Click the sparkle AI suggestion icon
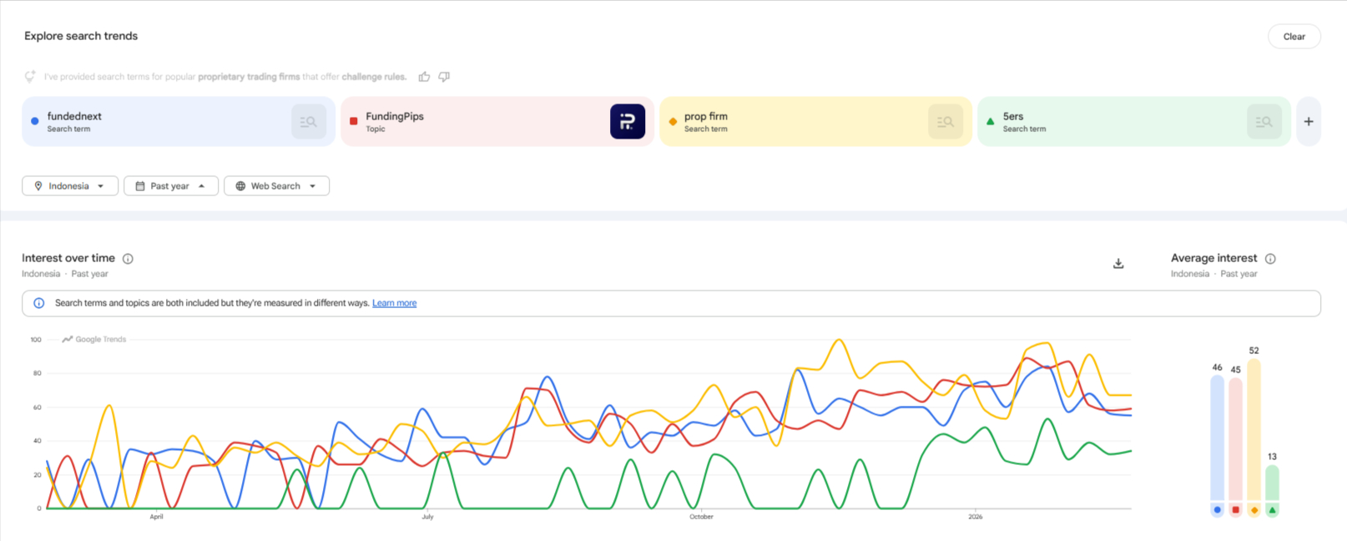The height and width of the screenshot is (541, 1347). 30,77
